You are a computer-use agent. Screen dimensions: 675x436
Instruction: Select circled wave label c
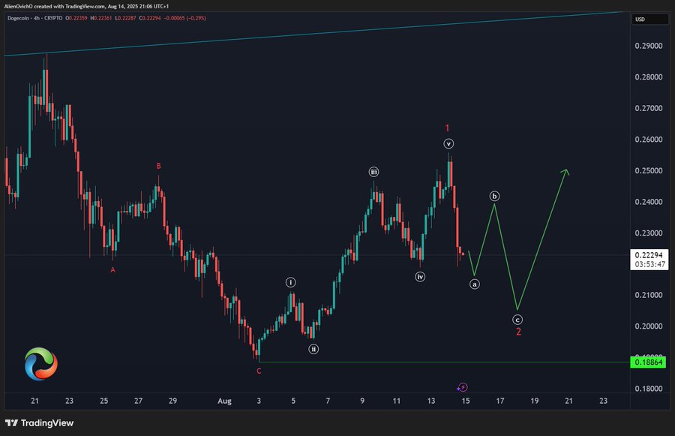[517, 320]
